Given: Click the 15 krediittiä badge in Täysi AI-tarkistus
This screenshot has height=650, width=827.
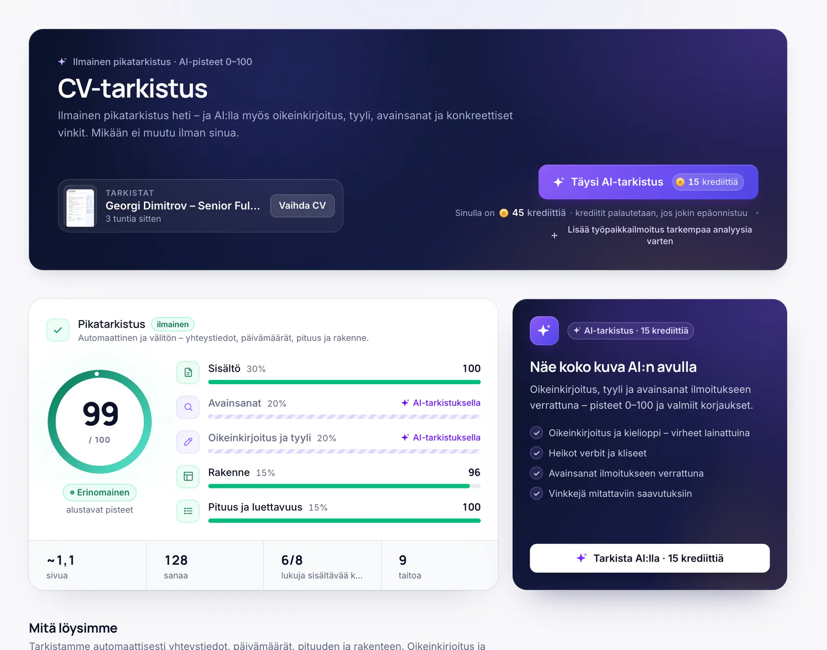Looking at the screenshot, I should (708, 182).
